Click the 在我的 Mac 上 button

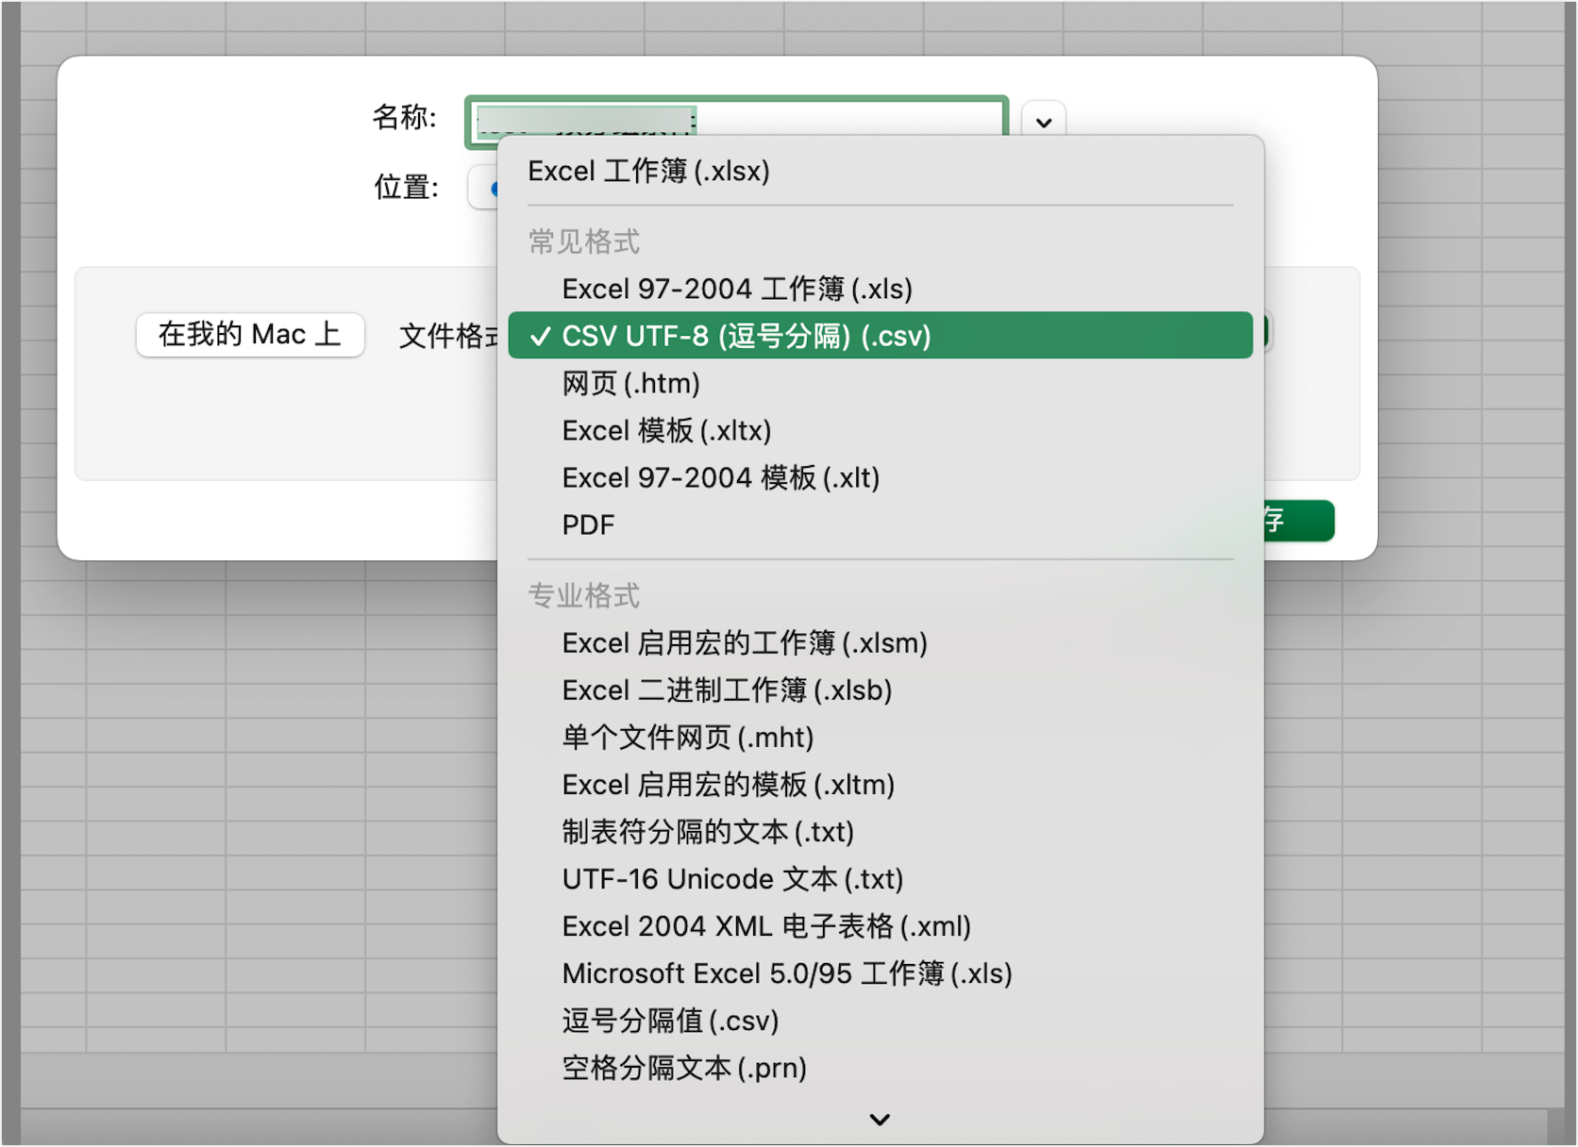click(x=250, y=335)
